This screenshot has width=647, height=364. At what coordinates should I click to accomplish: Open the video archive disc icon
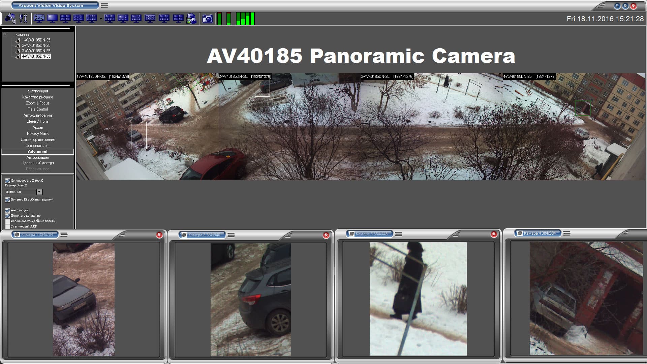[191, 19]
